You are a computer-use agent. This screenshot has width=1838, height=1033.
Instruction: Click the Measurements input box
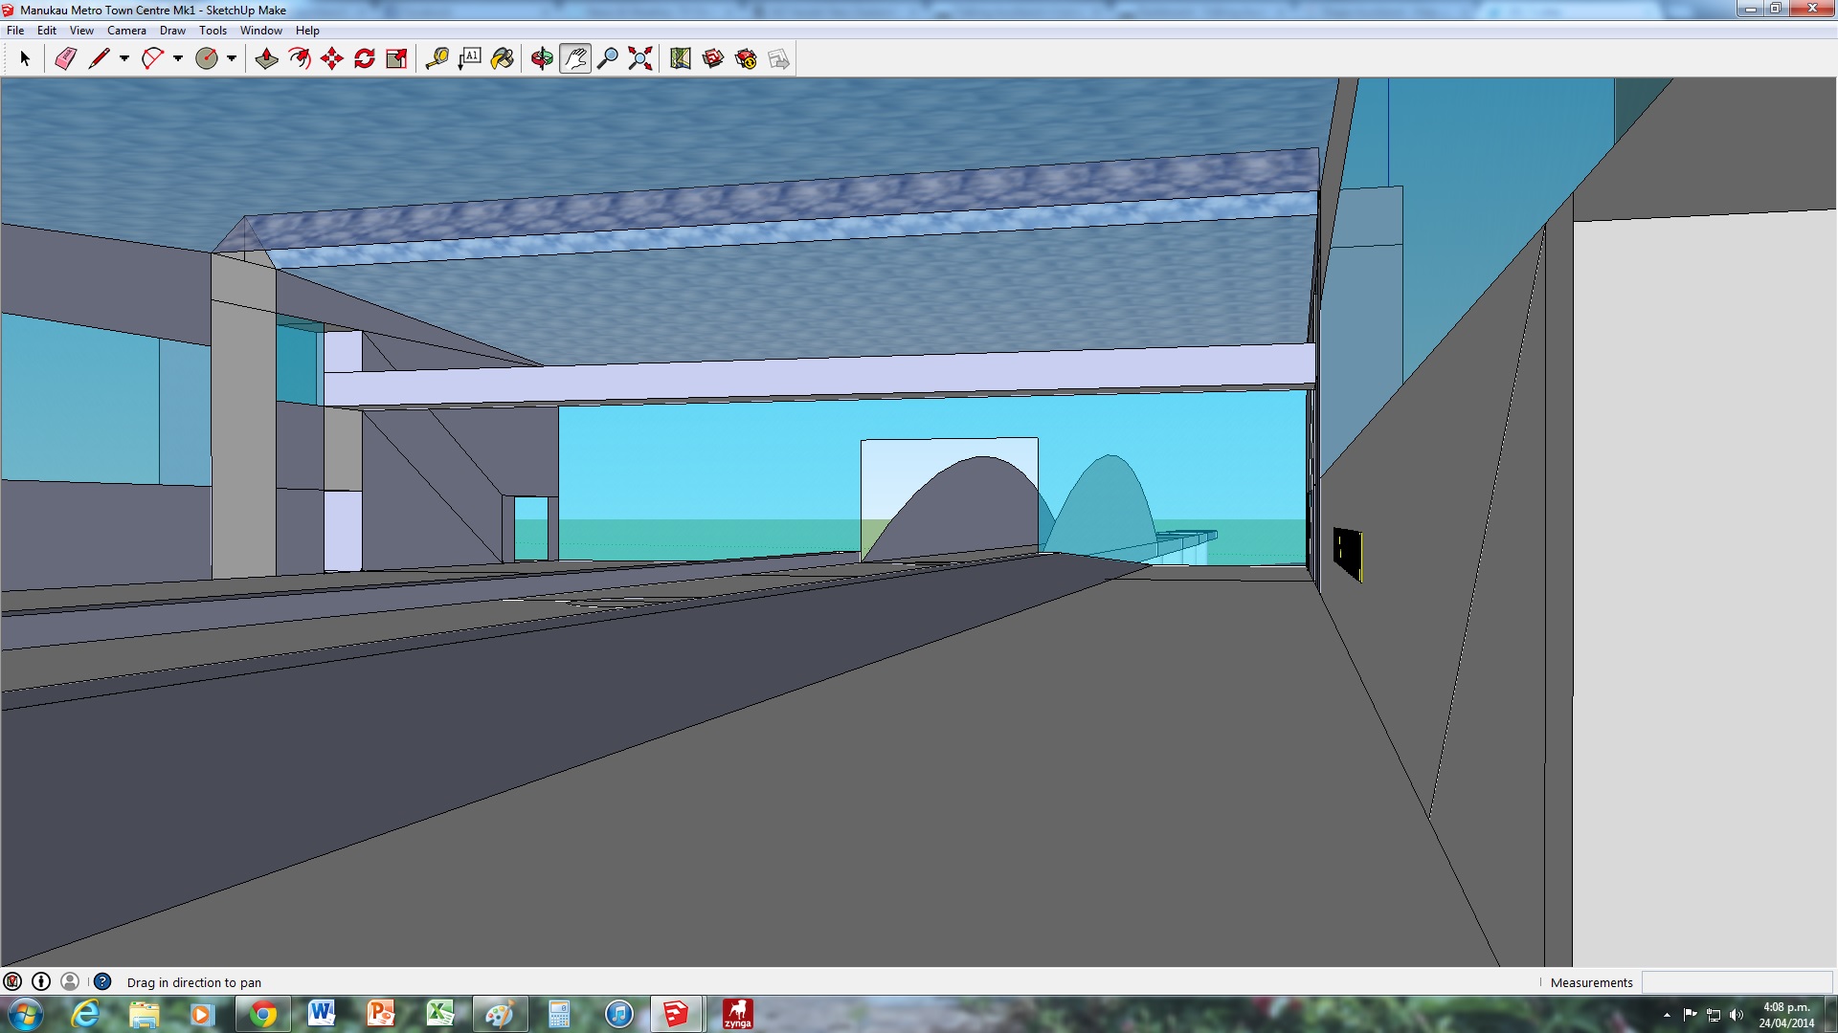pos(1736,982)
